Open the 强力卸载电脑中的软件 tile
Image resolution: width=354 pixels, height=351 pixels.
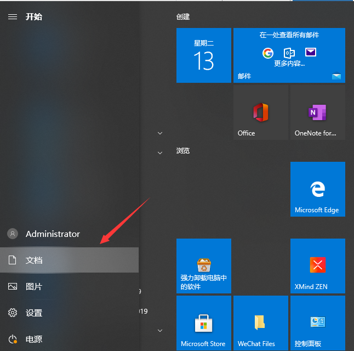203,266
